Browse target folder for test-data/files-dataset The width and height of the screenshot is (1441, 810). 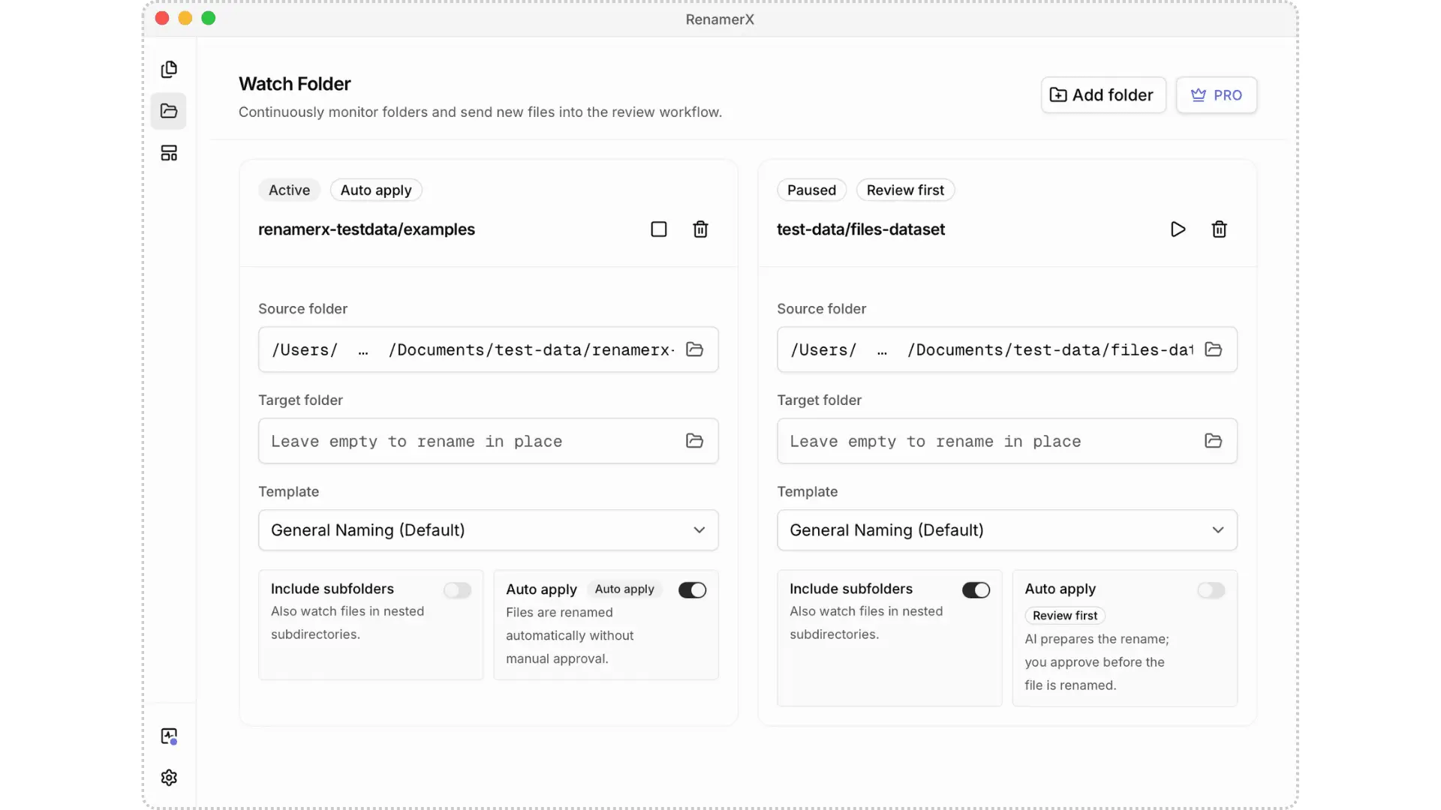click(1214, 441)
